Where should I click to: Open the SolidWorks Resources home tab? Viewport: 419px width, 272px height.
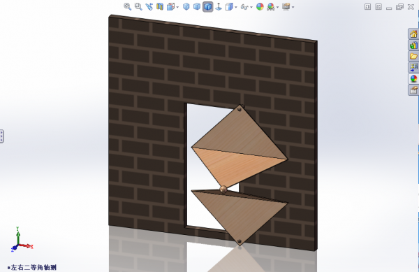tap(413, 34)
